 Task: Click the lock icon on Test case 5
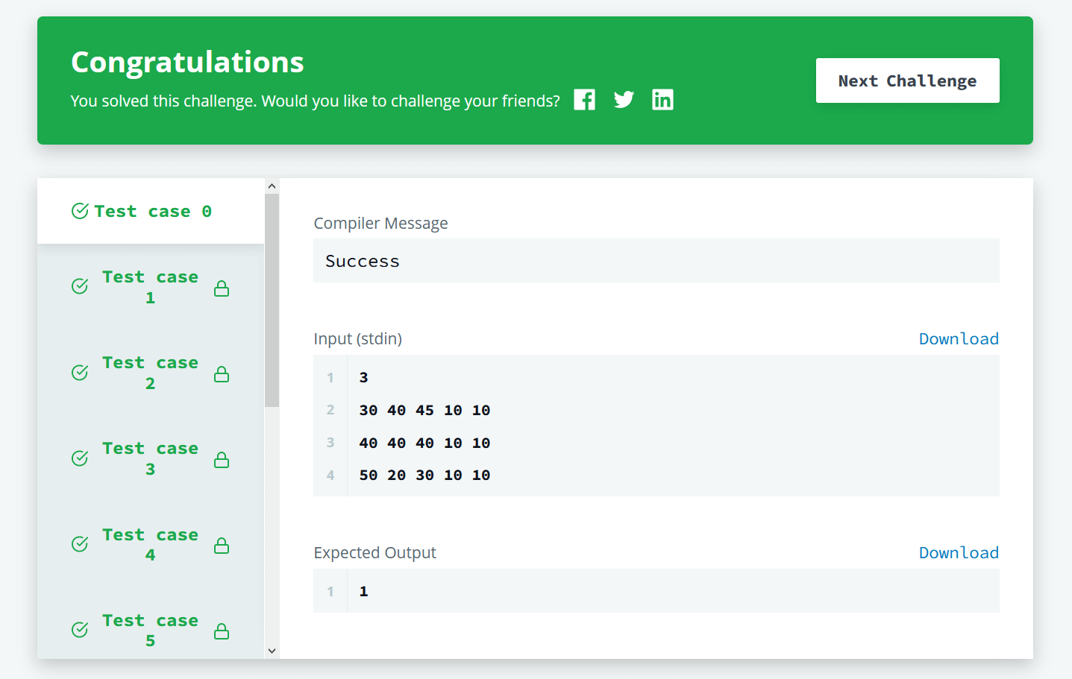(222, 631)
